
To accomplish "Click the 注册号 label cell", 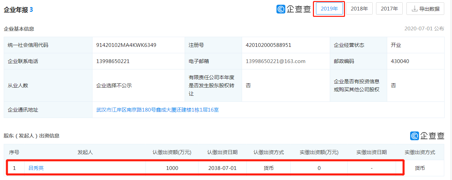I will tap(213, 45).
